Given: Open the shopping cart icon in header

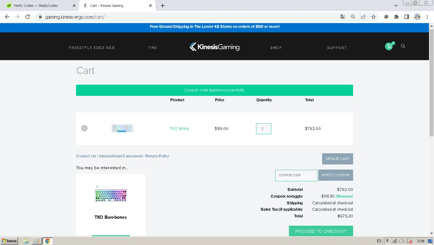Looking at the screenshot, I should (389, 46).
